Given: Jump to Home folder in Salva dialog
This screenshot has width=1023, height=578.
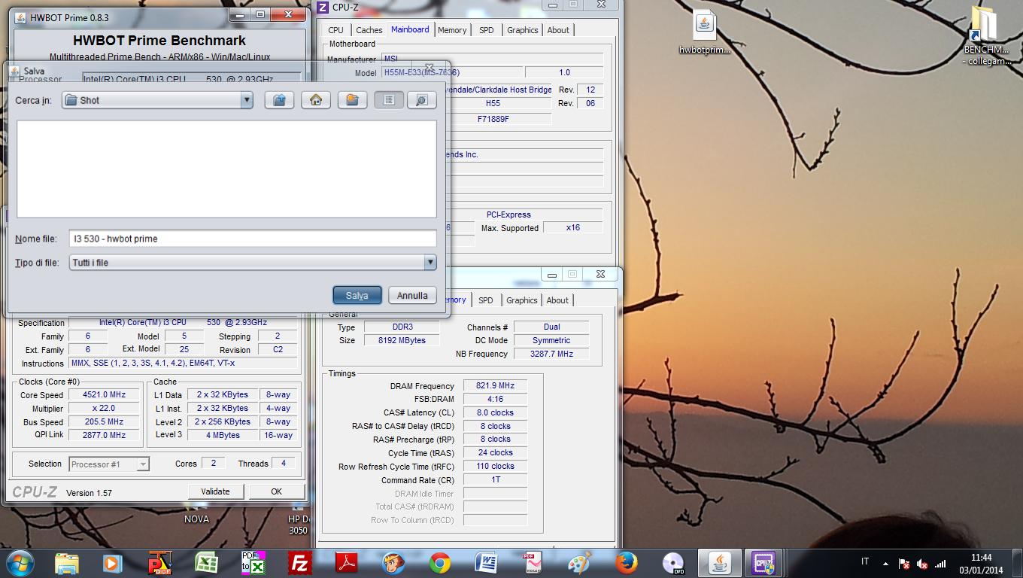Looking at the screenshot, I should pyautogui.click(x=316, y=100).
